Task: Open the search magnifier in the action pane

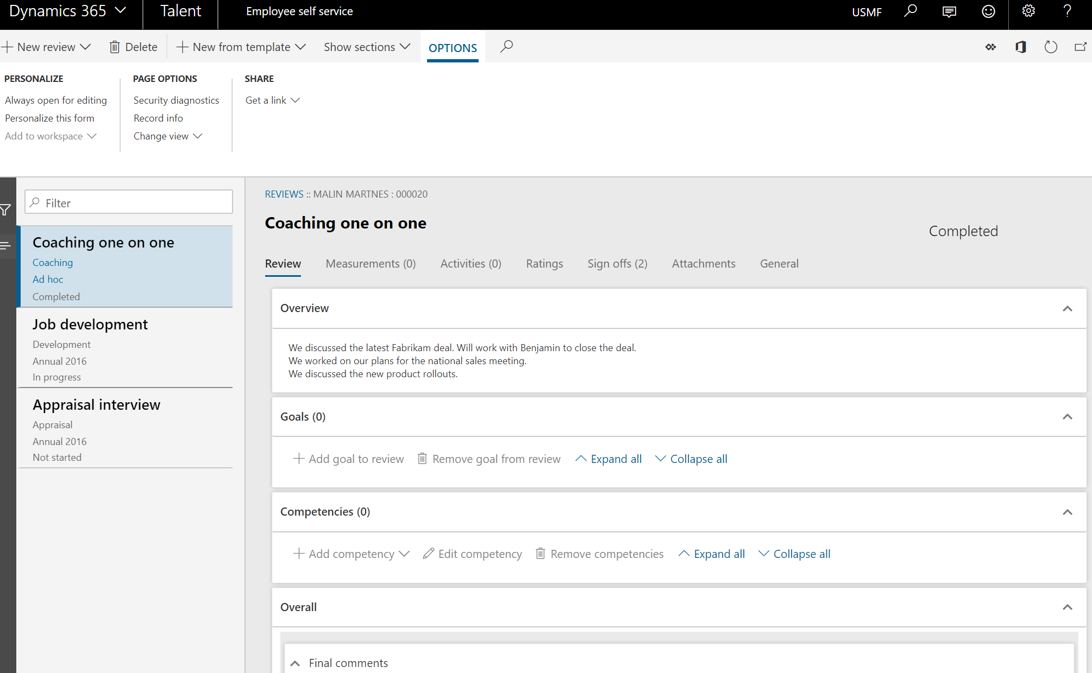Action: 506,47
